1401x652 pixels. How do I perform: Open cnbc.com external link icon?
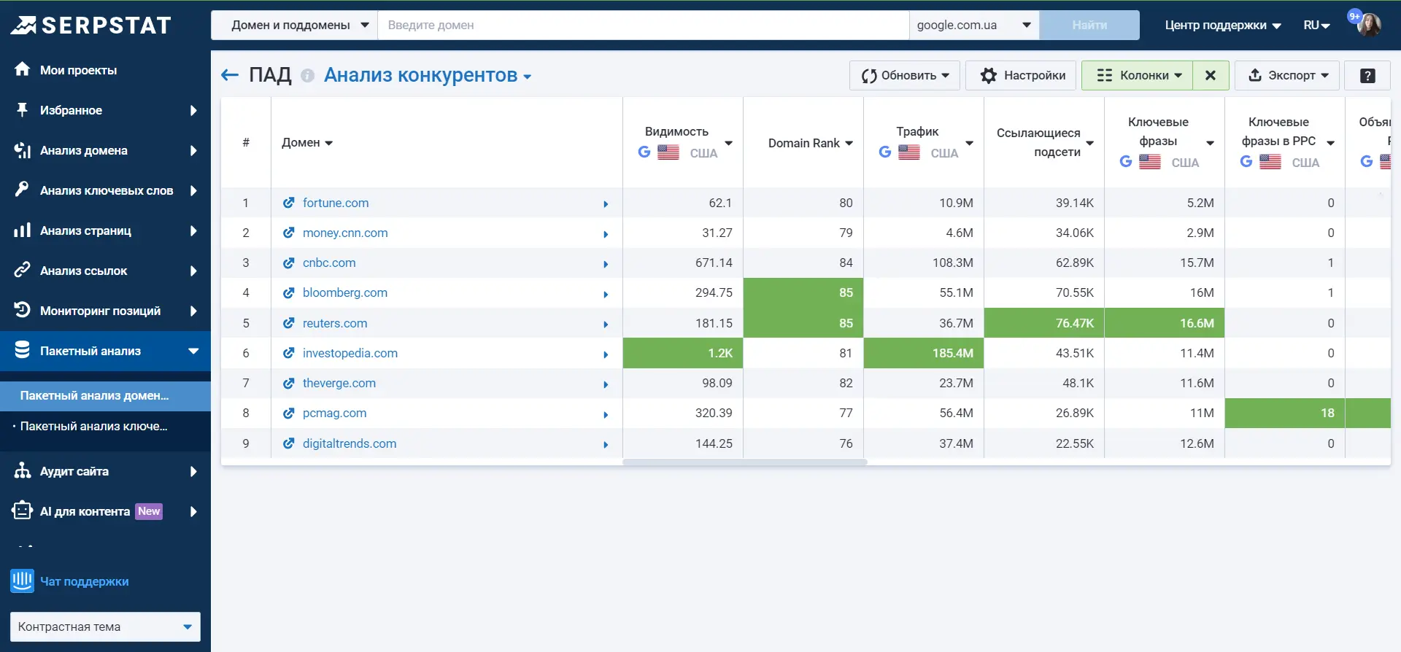[x=289, y=263]
